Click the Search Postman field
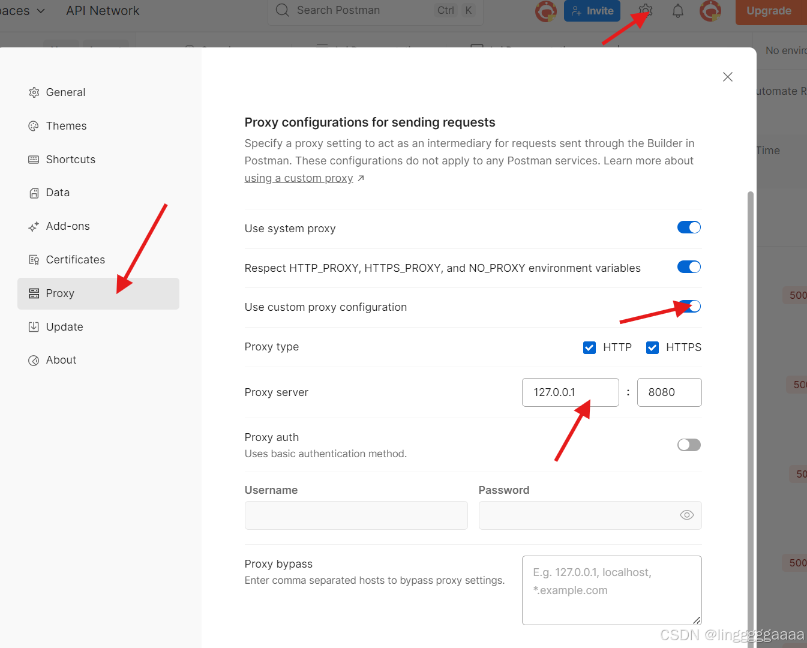Image resolution: width=807 pixels, height=648 pixels. coord(376,11)
